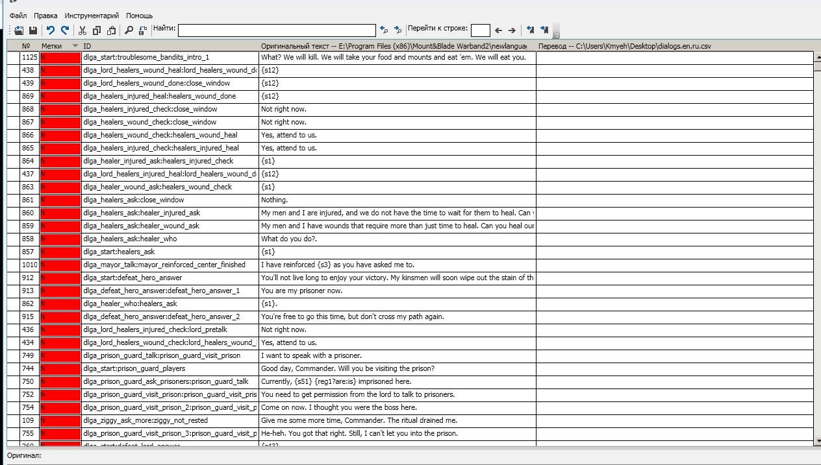Click the Find and Replace icon
The width and height of the screenshot is (821, 465).
tap(143, 30)
